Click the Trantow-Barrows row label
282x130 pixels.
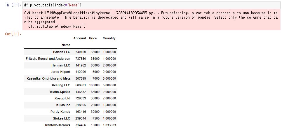point(58,125)
